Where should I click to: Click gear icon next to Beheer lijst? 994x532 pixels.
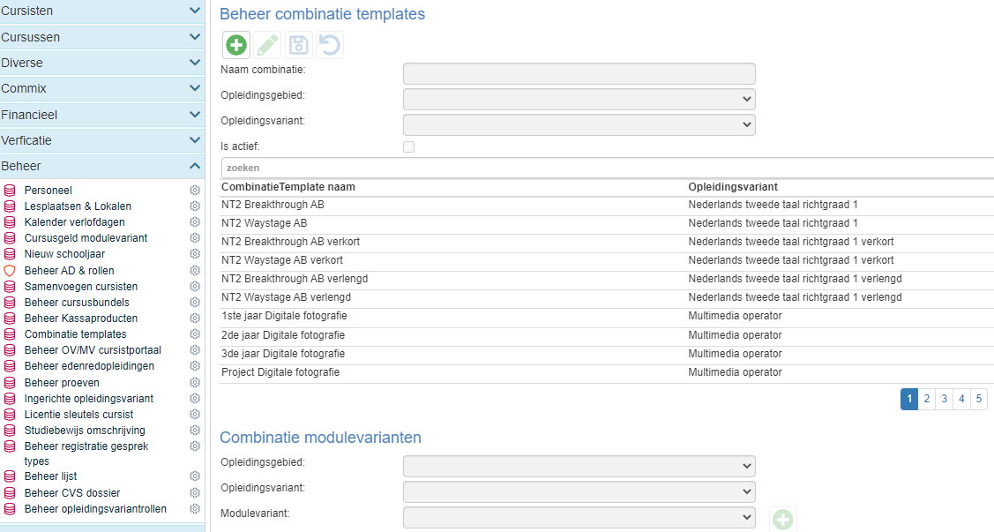[x=195, y=476]
